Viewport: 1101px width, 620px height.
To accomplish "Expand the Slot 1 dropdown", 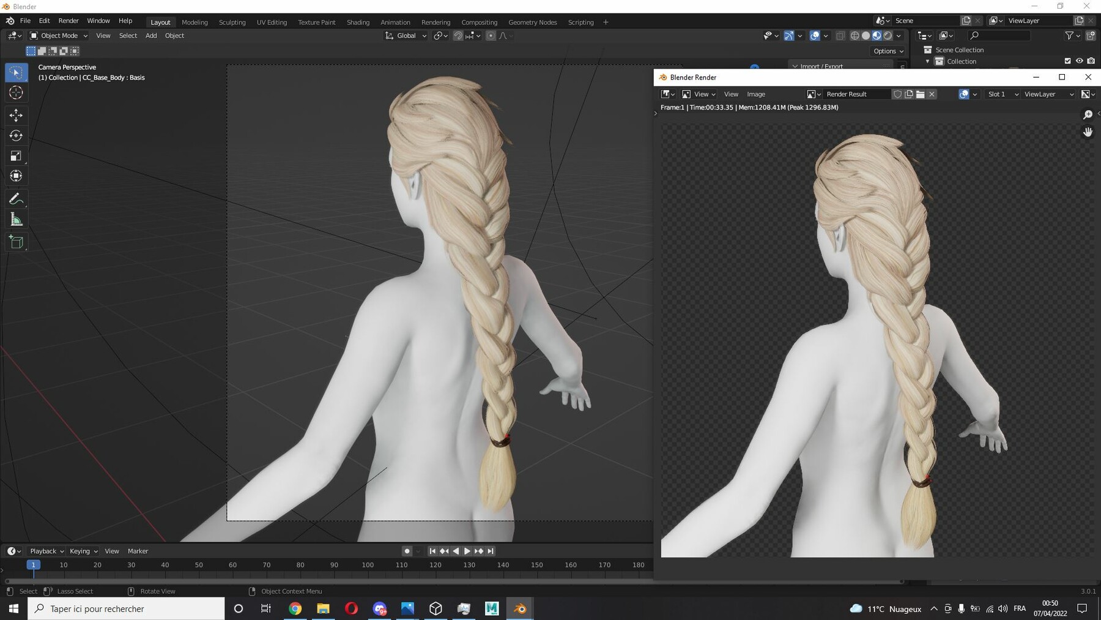I will click(1003, 94).
